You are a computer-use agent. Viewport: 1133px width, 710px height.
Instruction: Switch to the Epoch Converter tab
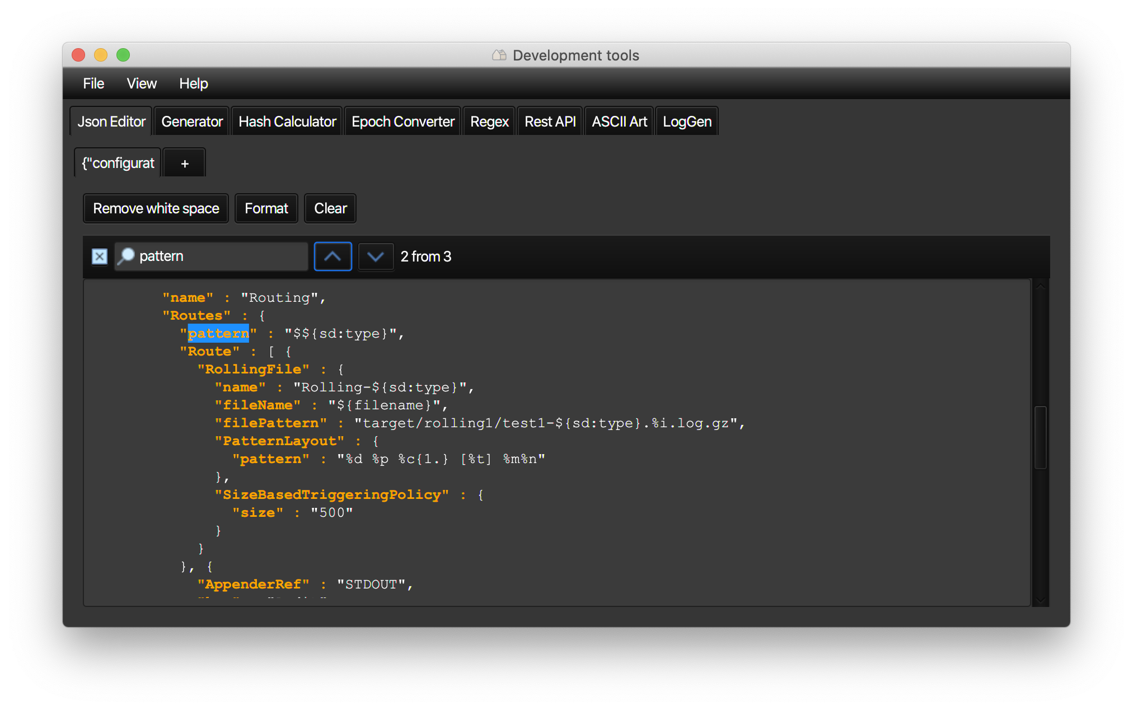click(x=402, y=122)
